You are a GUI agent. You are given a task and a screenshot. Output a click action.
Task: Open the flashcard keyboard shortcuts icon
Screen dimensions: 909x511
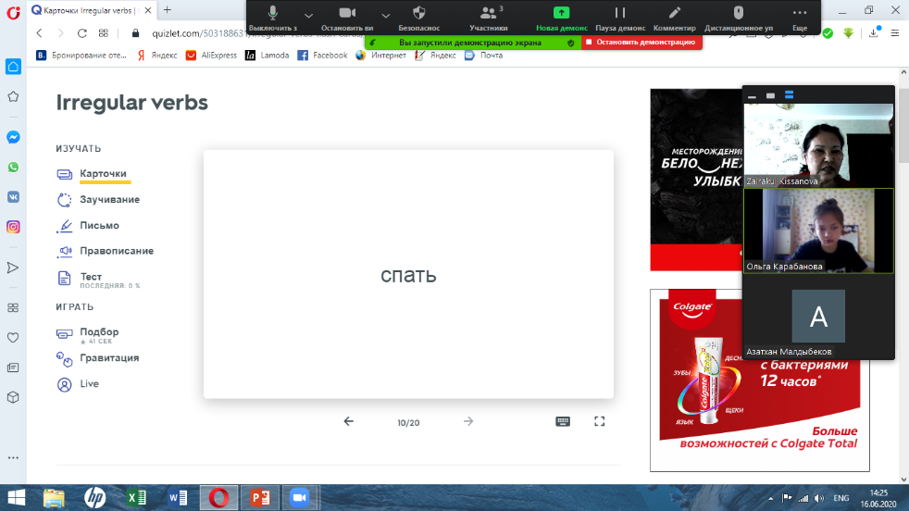click(x=563, y=421)
